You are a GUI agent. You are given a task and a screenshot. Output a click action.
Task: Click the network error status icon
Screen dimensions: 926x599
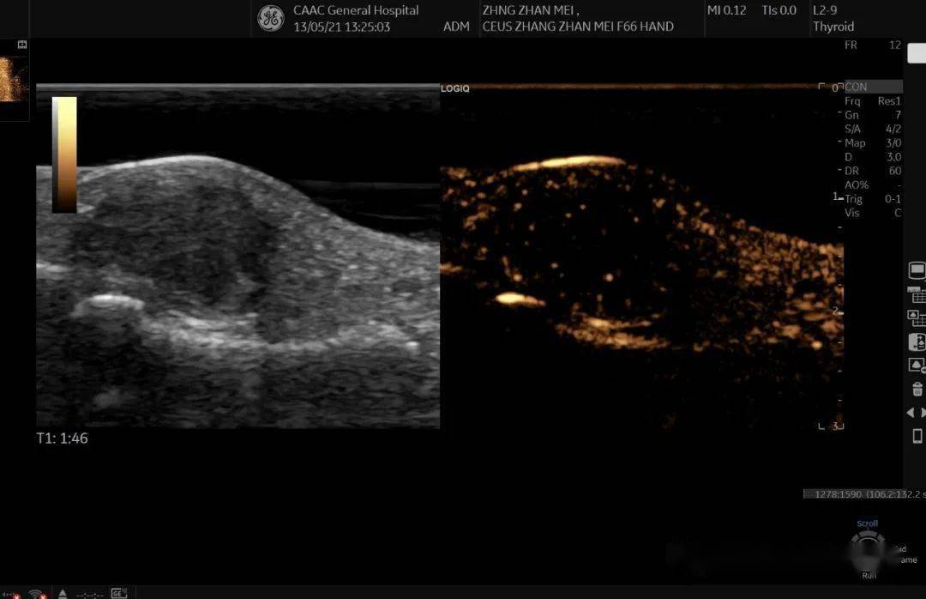pyautogui.click(x=10, y=594)
